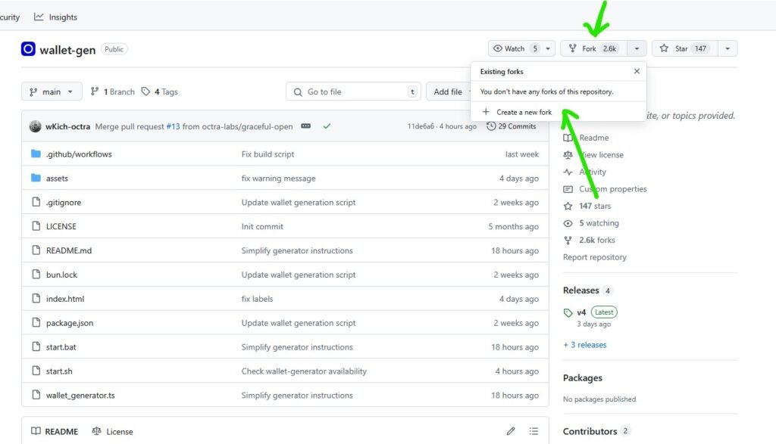Switch to the License tab

coord(112,432)
